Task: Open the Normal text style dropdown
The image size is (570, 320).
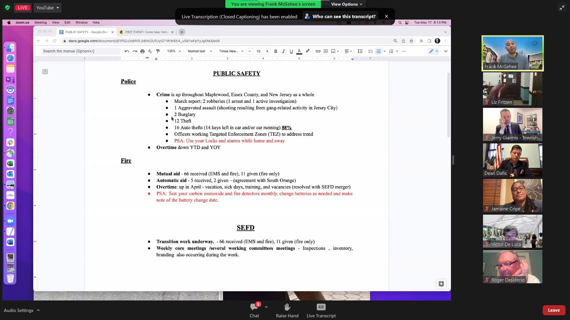Action: (x=199, y=51)
